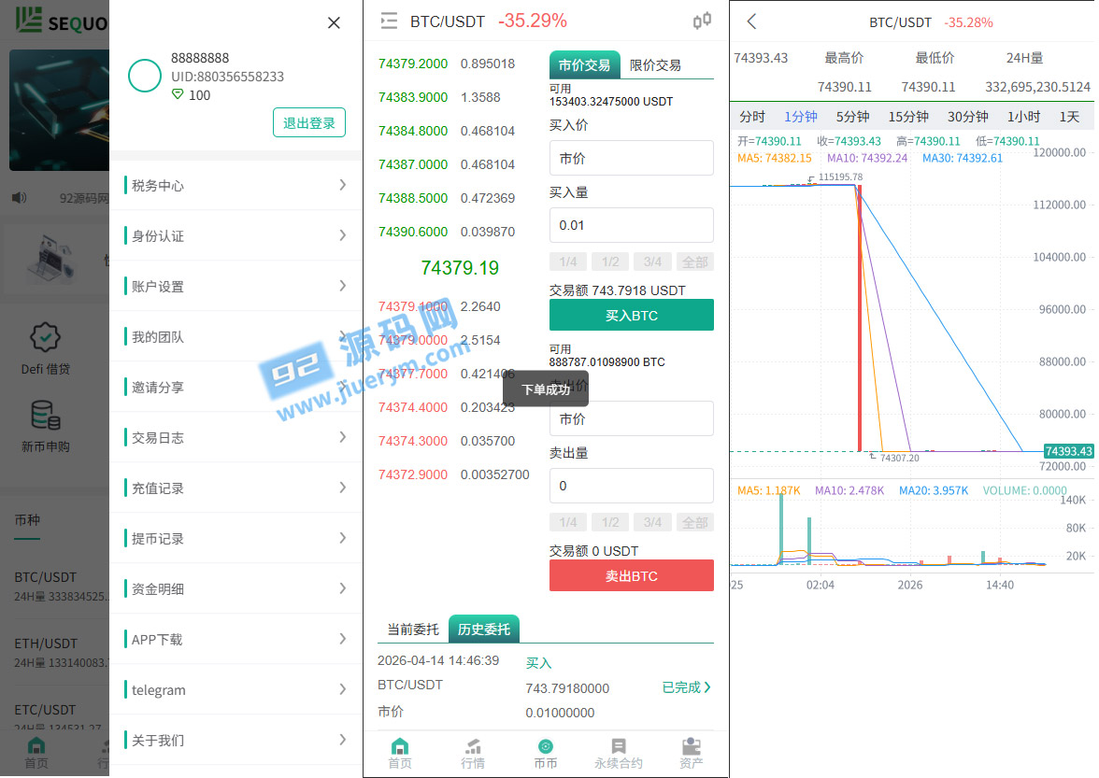Viewport: 1099px width, 778px height.
Task: Select the 分时 chart interval
Action: pyautogui.click(x=752, y=117)
